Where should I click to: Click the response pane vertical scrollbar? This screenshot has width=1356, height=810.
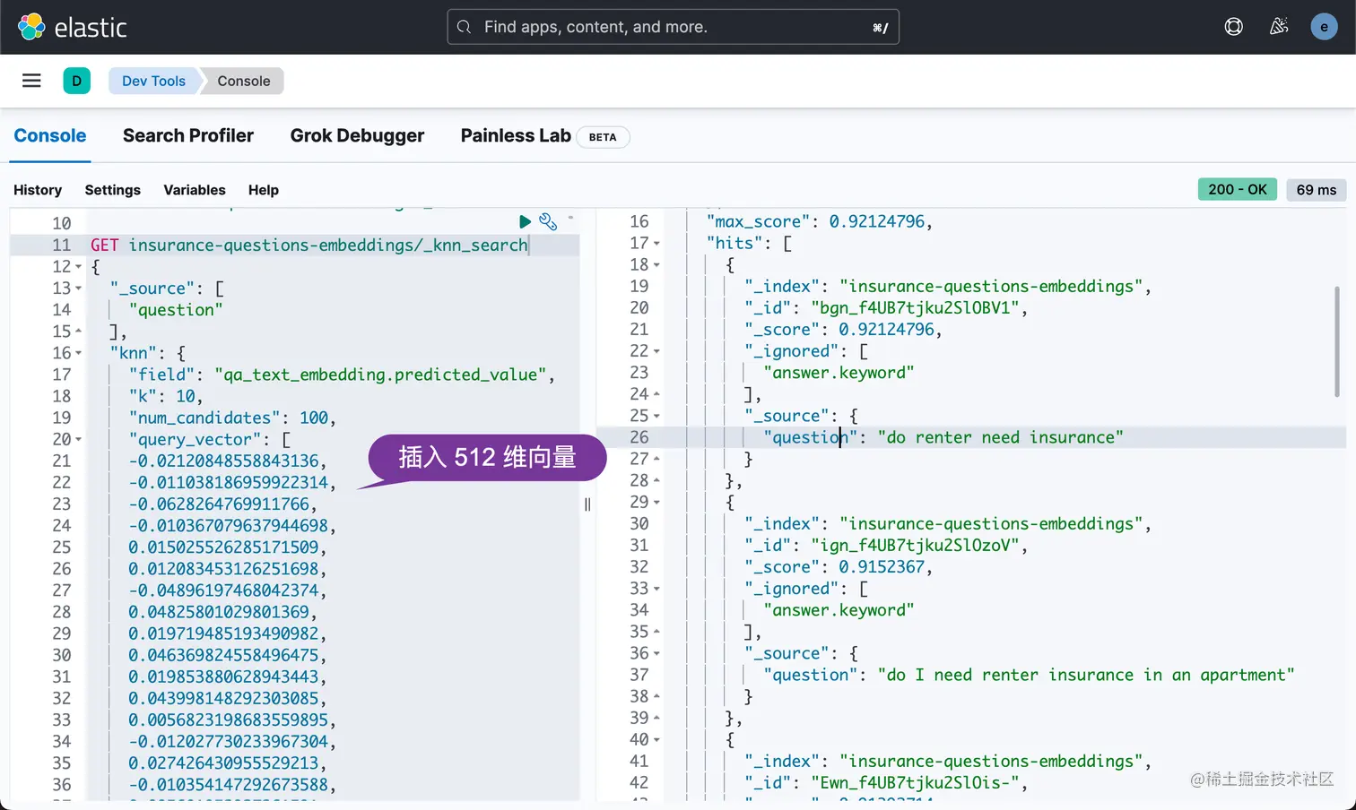coord(1337,342)
